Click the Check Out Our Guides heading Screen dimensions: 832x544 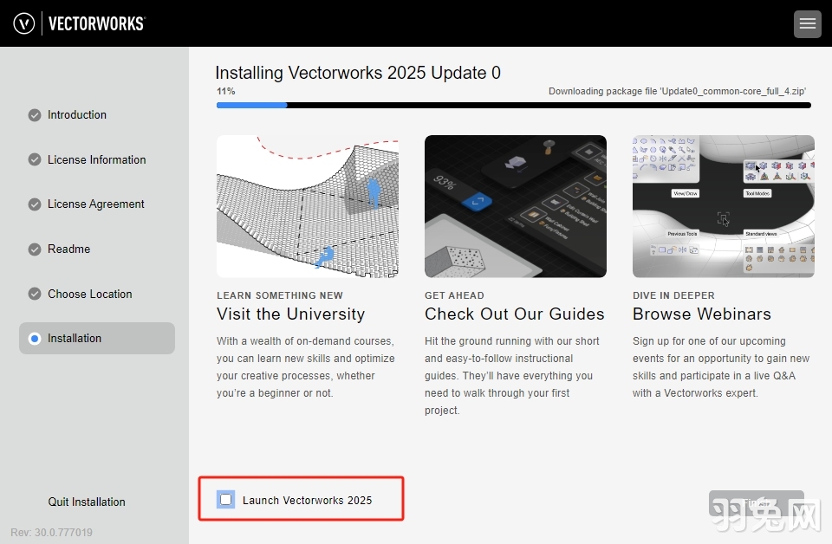tap(515, 314)
